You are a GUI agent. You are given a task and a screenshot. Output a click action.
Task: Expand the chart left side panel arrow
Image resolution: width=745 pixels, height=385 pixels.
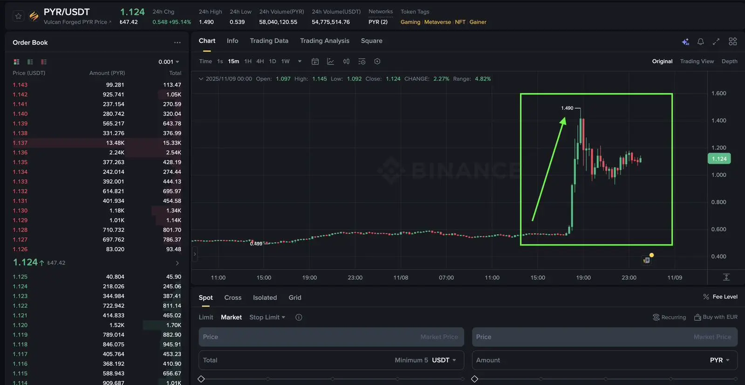(x=195, y=254)
